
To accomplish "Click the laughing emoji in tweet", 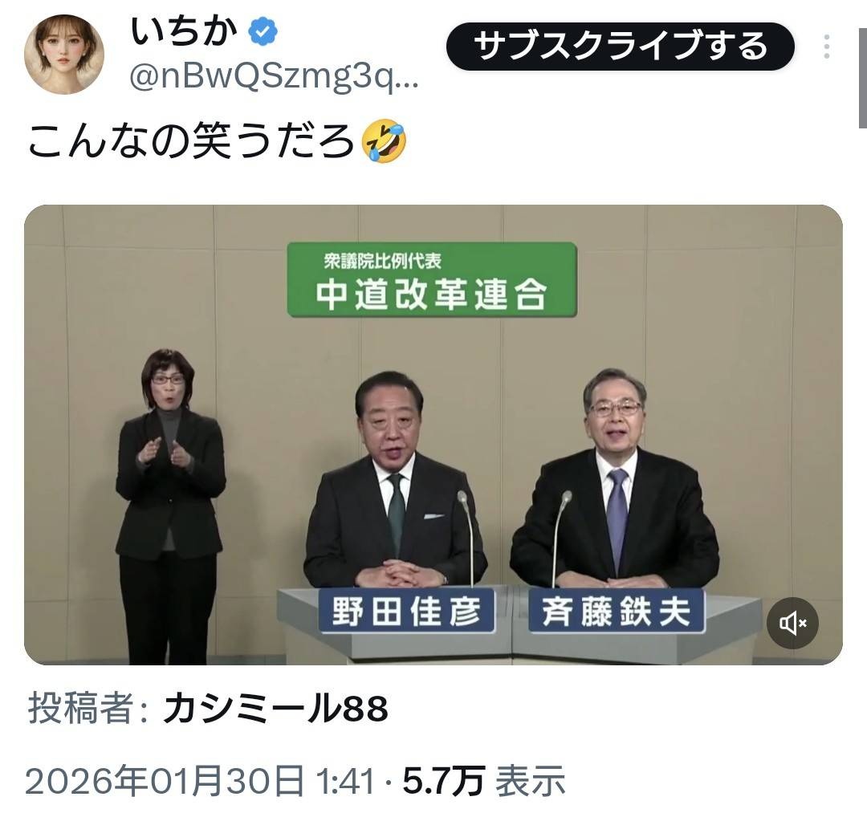I will pyautogui.click(x=384, y=142).
